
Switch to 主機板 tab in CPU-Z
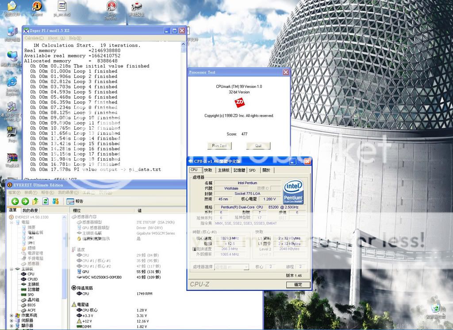pos(223,170)
